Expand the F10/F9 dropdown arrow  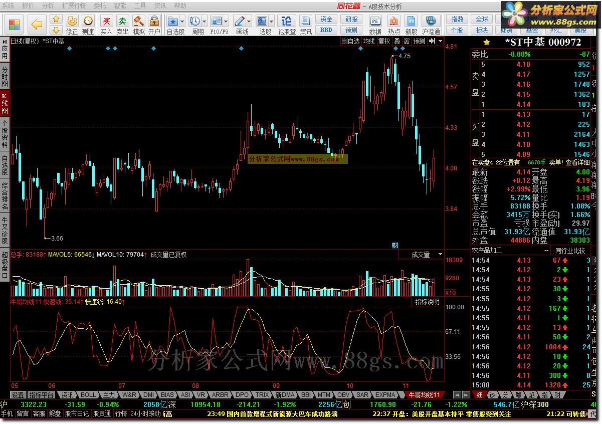[x=226, y=22]
